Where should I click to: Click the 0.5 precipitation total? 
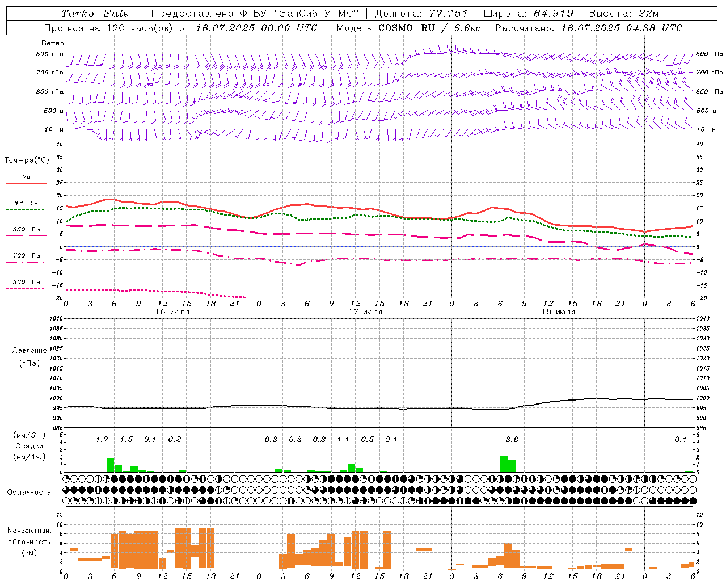(x=368, y=439)
